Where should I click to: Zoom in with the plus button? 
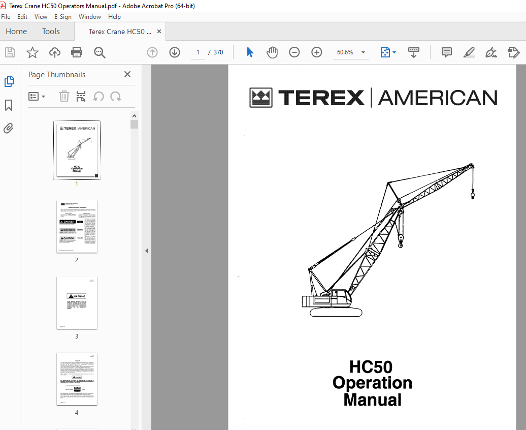317,52
